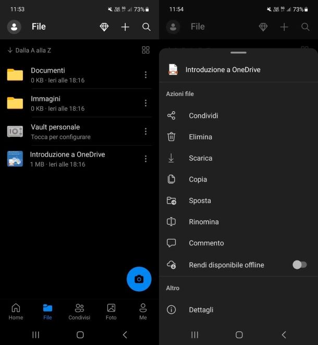318x345 pixels.
Task: Open the Documenti folder icon
Action: pos(15,75)
